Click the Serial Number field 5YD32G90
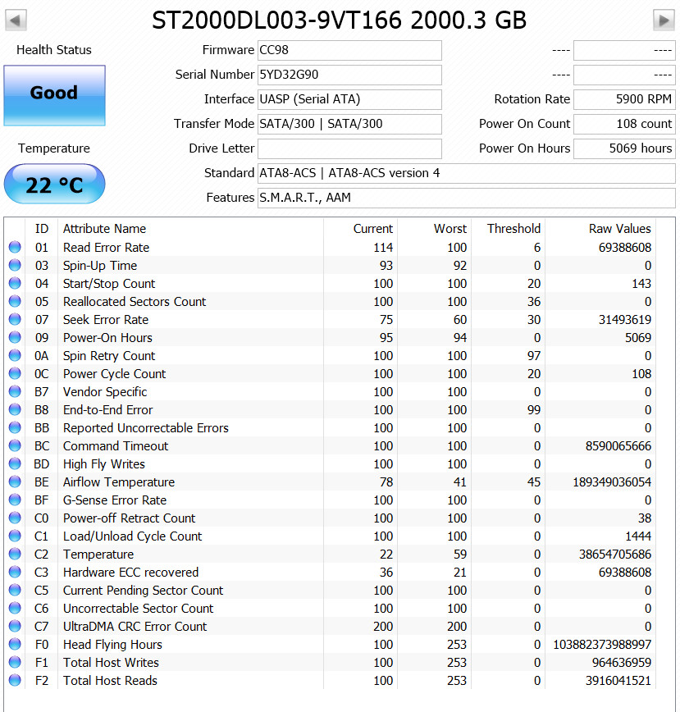Image resolution: width=680 pixels, height=712 pixels. click(349, 75)
